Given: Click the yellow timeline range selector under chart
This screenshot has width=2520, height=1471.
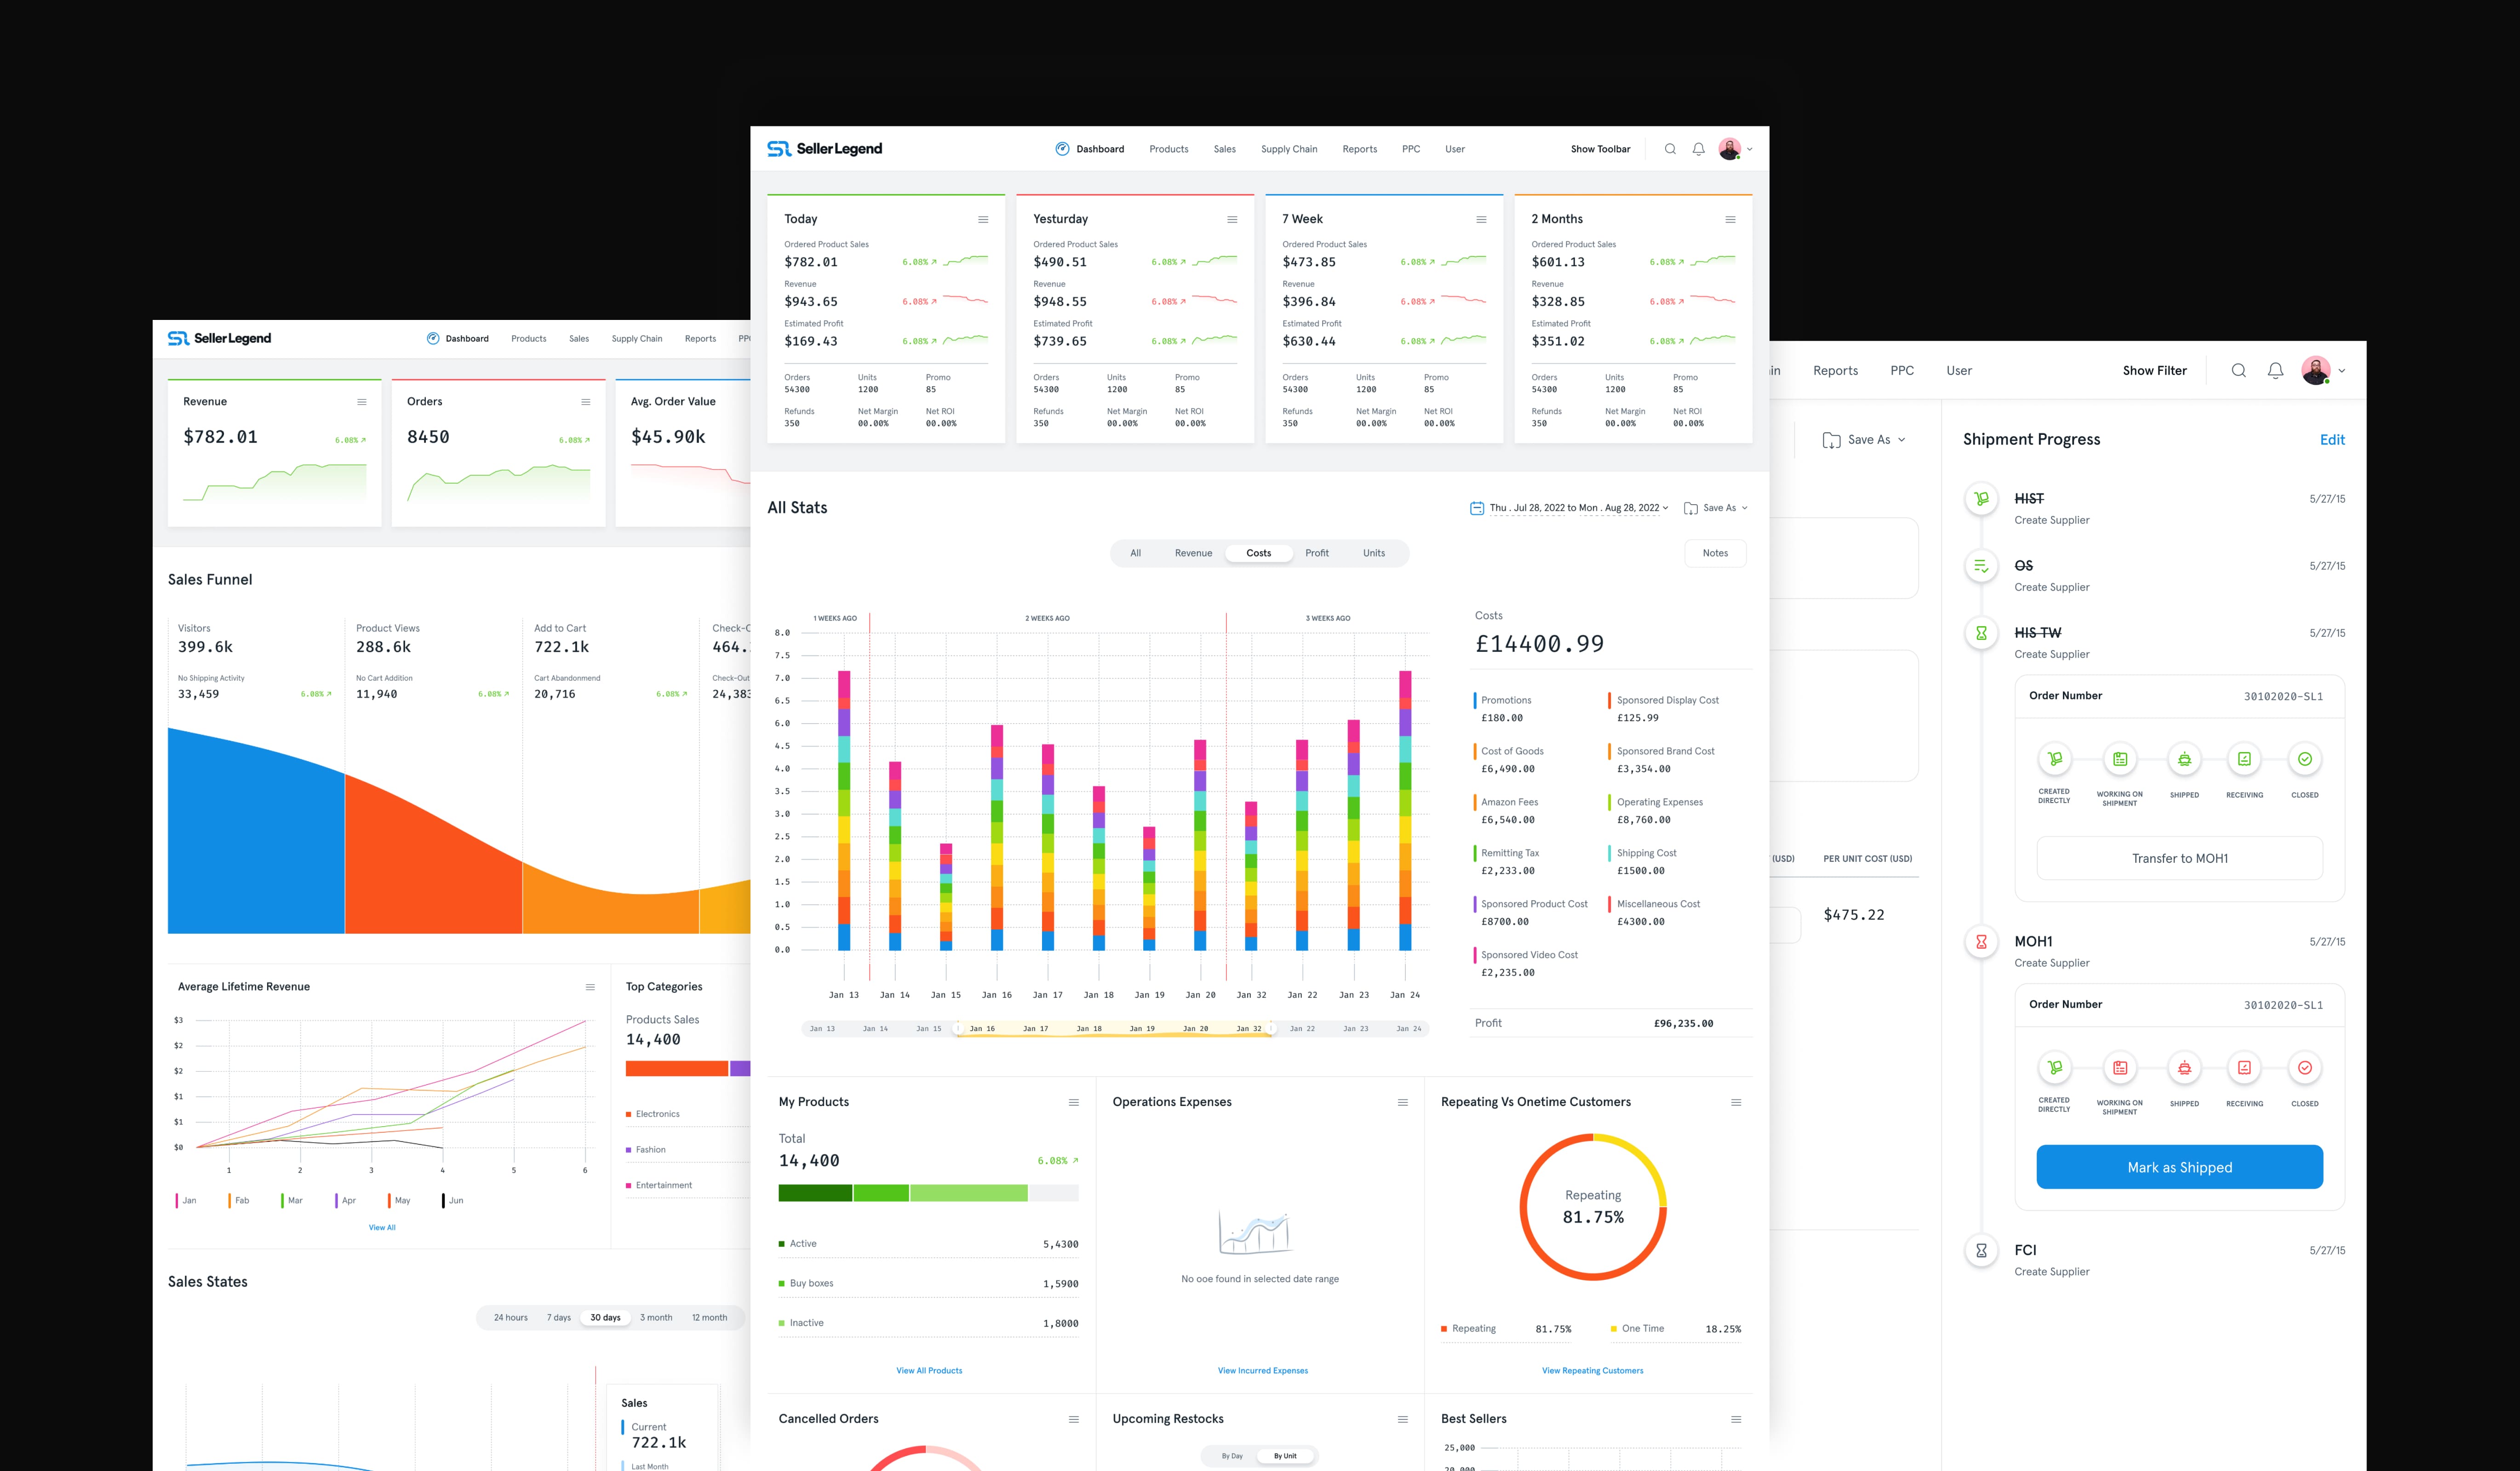Looking at the screenshot, I should click(x=1115, y=1029).
